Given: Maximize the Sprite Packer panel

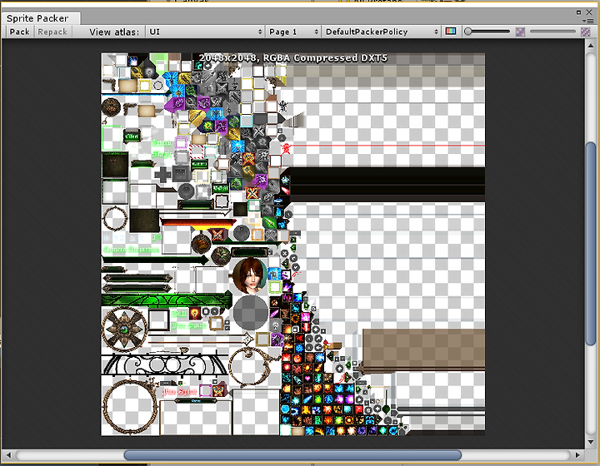Looking at the screenshot, I should coord(578,12).
